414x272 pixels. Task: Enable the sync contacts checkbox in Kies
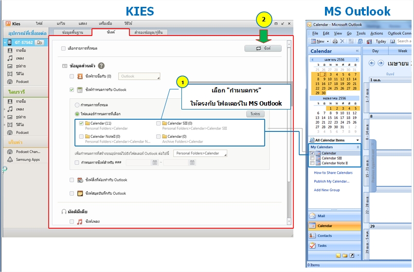tap(72, 76)
